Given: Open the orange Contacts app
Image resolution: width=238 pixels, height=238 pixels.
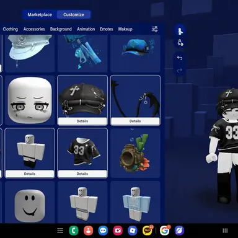Looking at the screenshot, I should point(89,231).
